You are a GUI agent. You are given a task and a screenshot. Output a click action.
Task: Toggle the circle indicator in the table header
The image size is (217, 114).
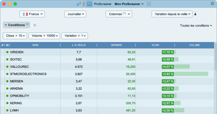[x=7, y=45]
